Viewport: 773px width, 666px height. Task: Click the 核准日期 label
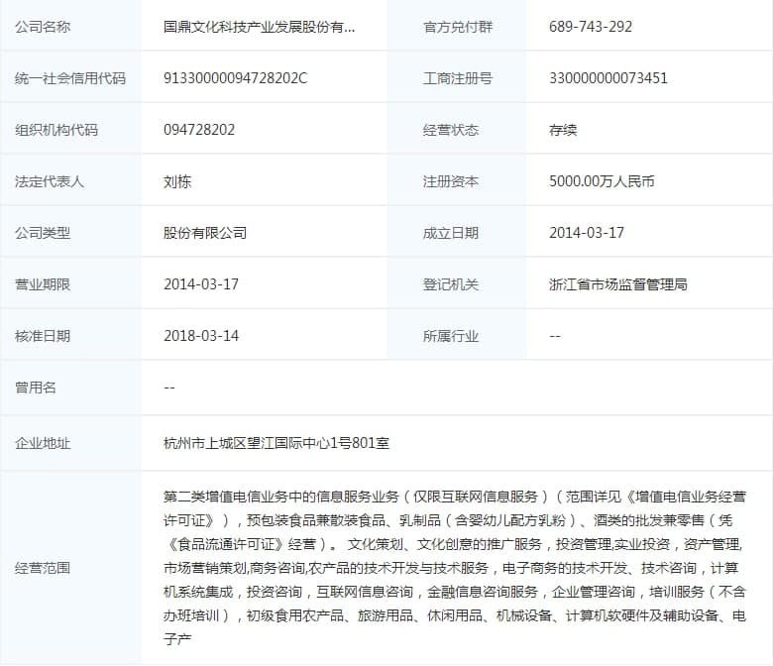pos(43,336)
